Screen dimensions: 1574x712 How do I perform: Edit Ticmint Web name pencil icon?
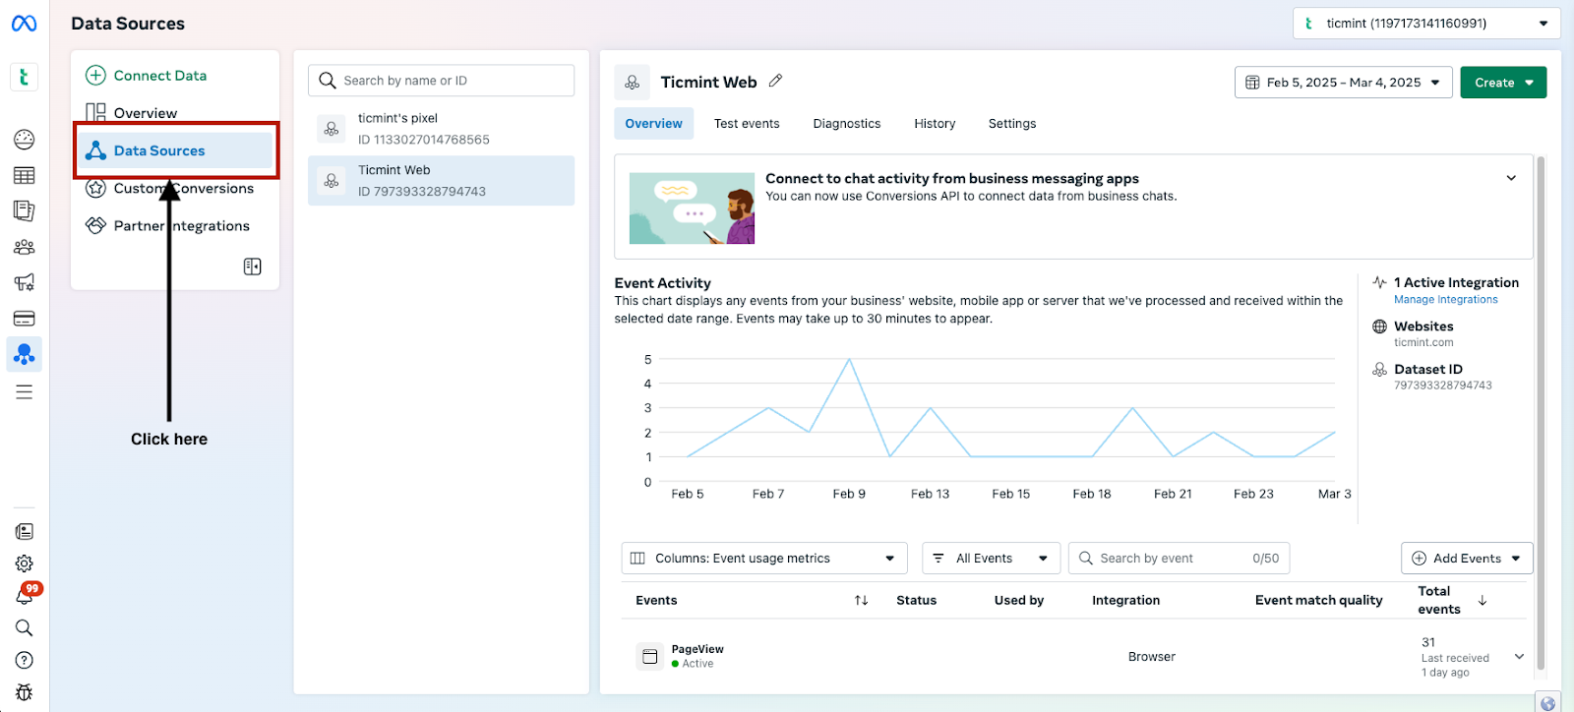pyautogui.click(x=775, y=81)
